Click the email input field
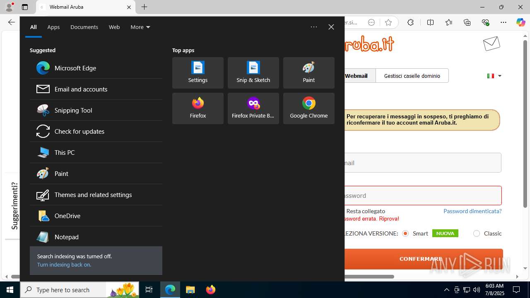The image size is (530, 298). tap(423, 163)
